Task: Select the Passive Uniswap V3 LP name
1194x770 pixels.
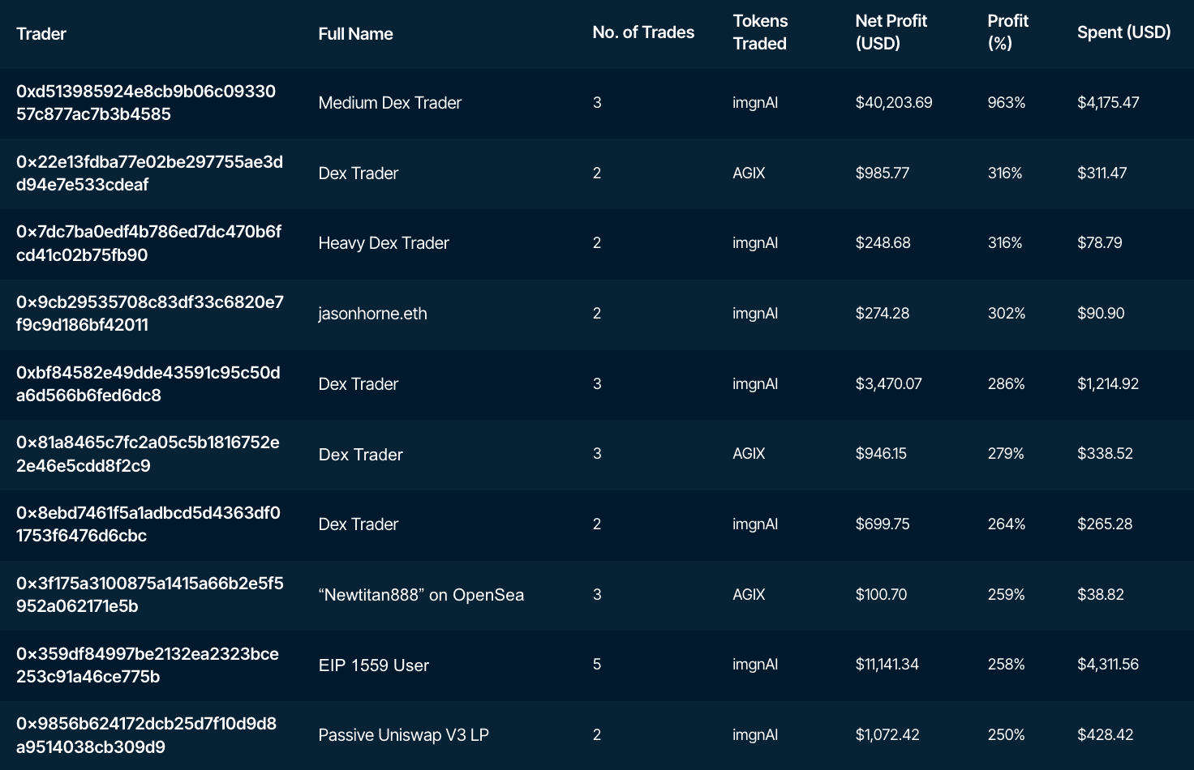Action: (x=403, y=735)
